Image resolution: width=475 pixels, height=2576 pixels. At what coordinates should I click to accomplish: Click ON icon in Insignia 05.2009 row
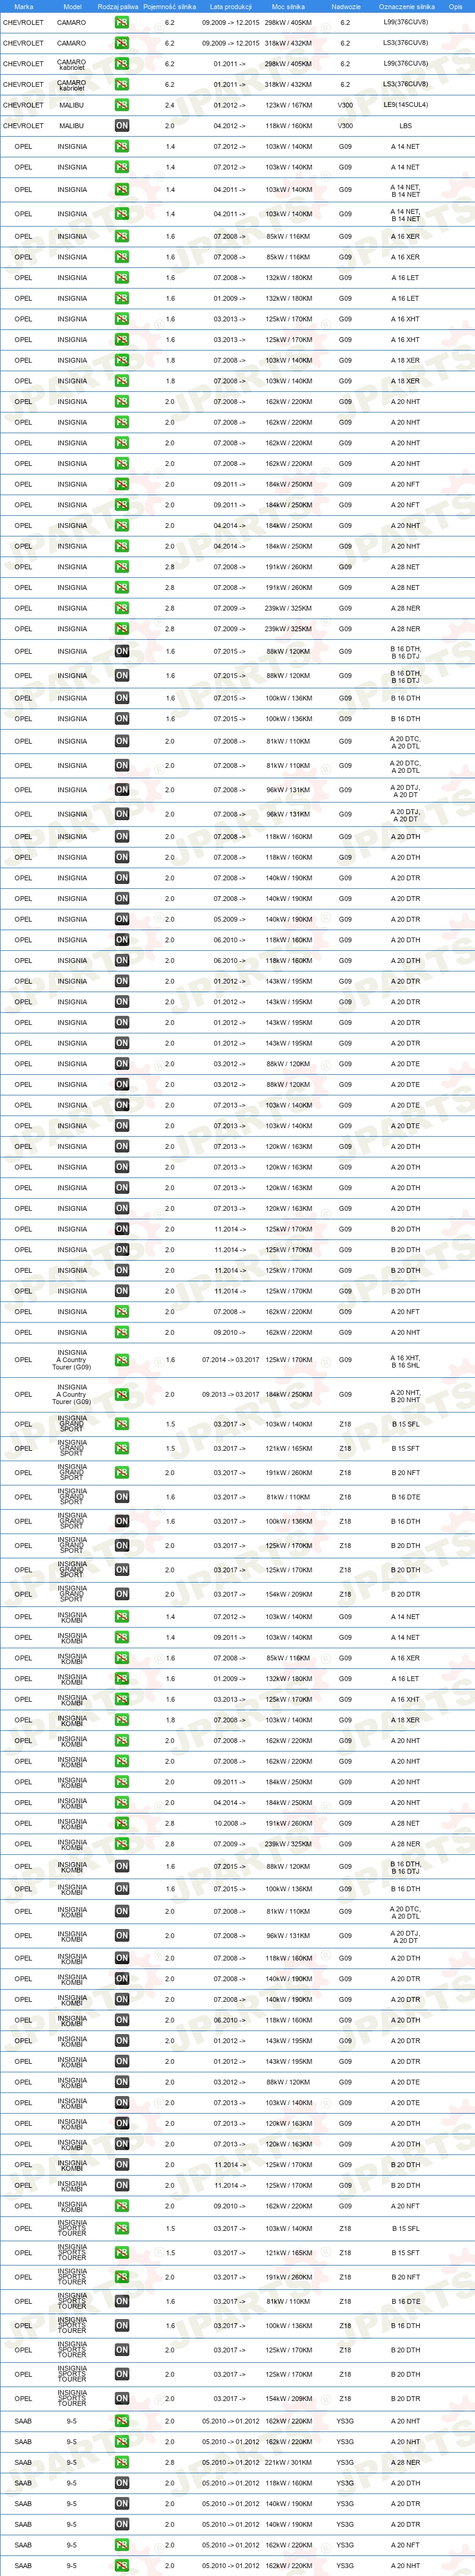pos(121,919)
